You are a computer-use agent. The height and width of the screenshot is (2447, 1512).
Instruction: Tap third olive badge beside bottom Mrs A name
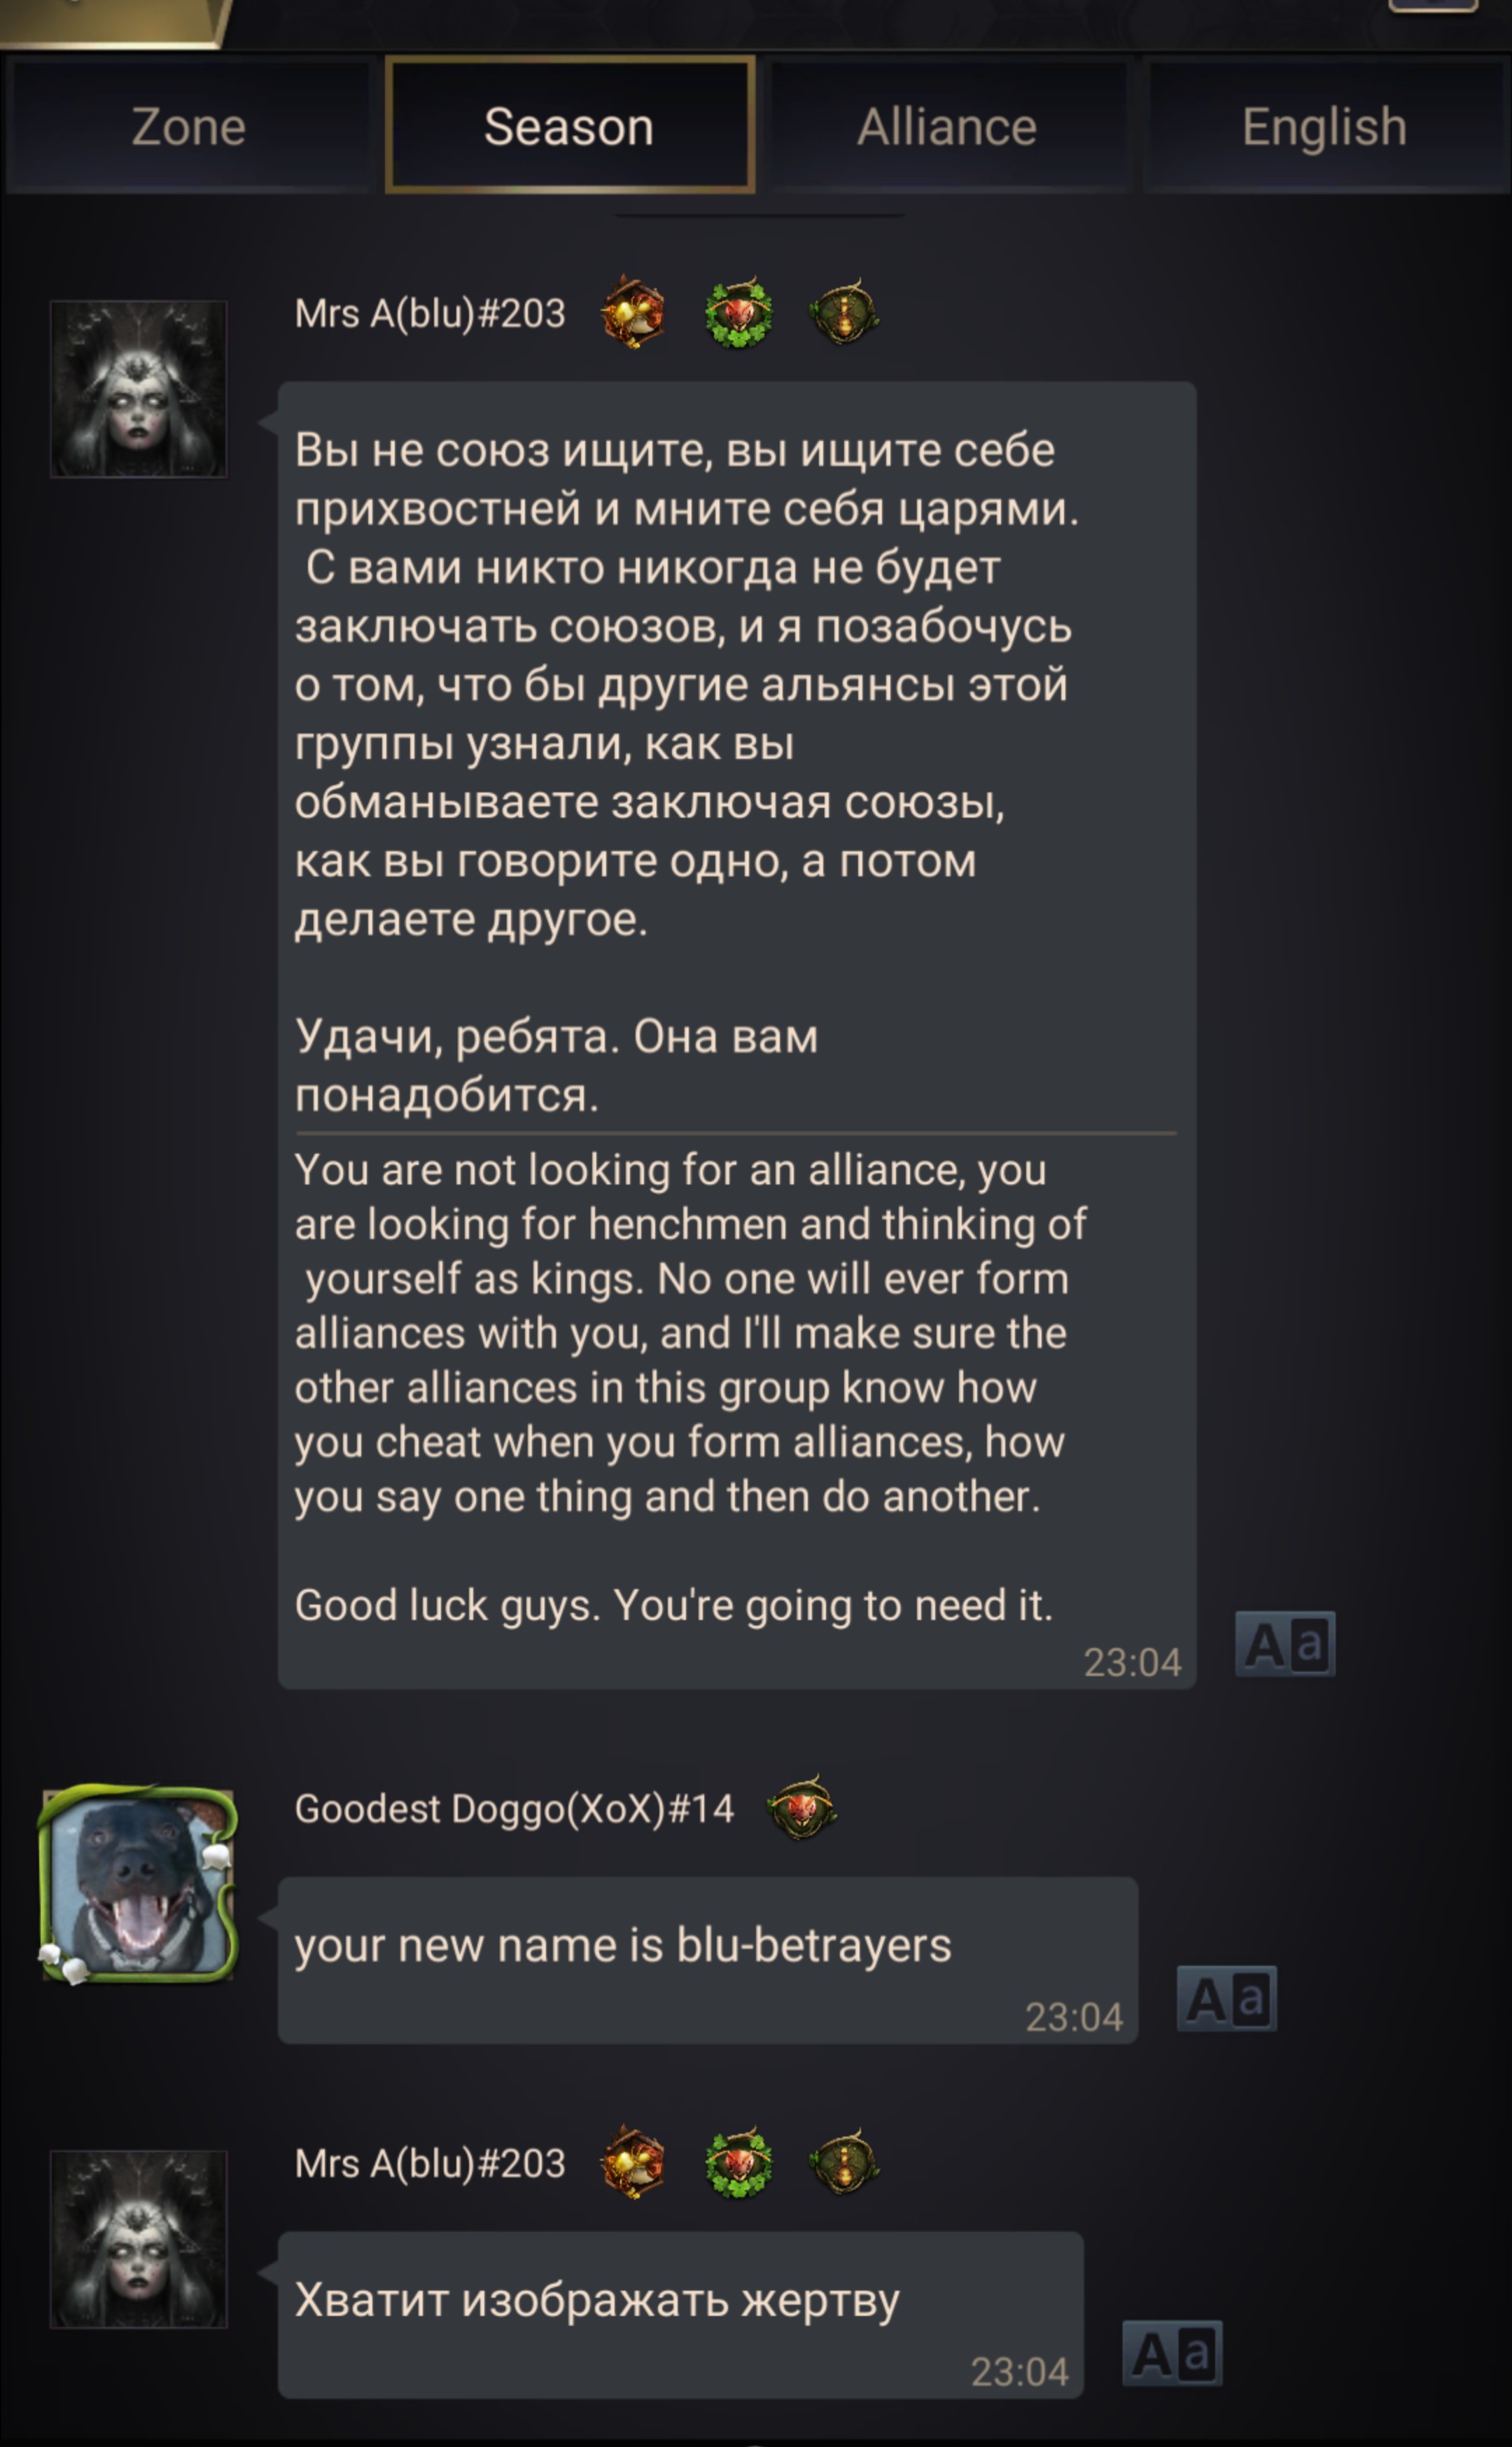(844, 2163)
